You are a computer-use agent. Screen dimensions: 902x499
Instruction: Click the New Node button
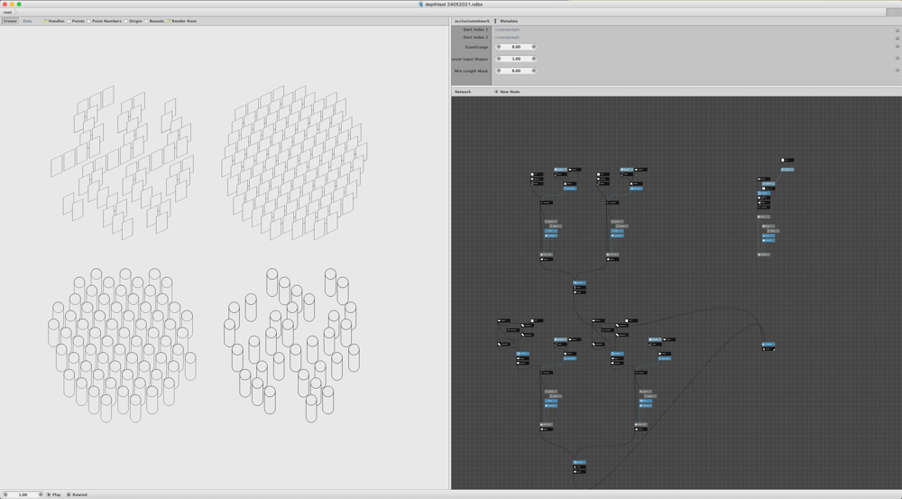tap(507, 91)
